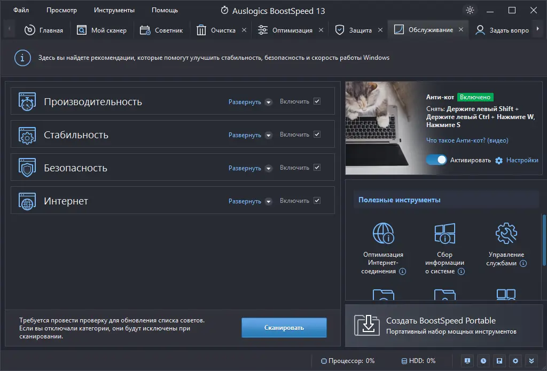This screenshot has width=547, height=371.
Task: Disable the Стабильность category checkbox
Action: point(318,135)
